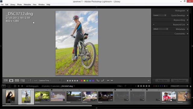The image size is (193, 109).
Task: Expand the Histogram panel
Action: [188, 11]
